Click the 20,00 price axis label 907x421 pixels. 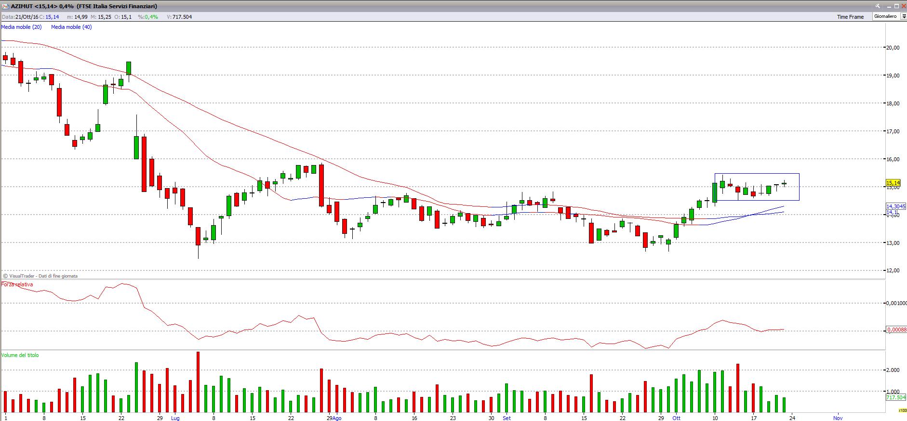click(893, 47)
